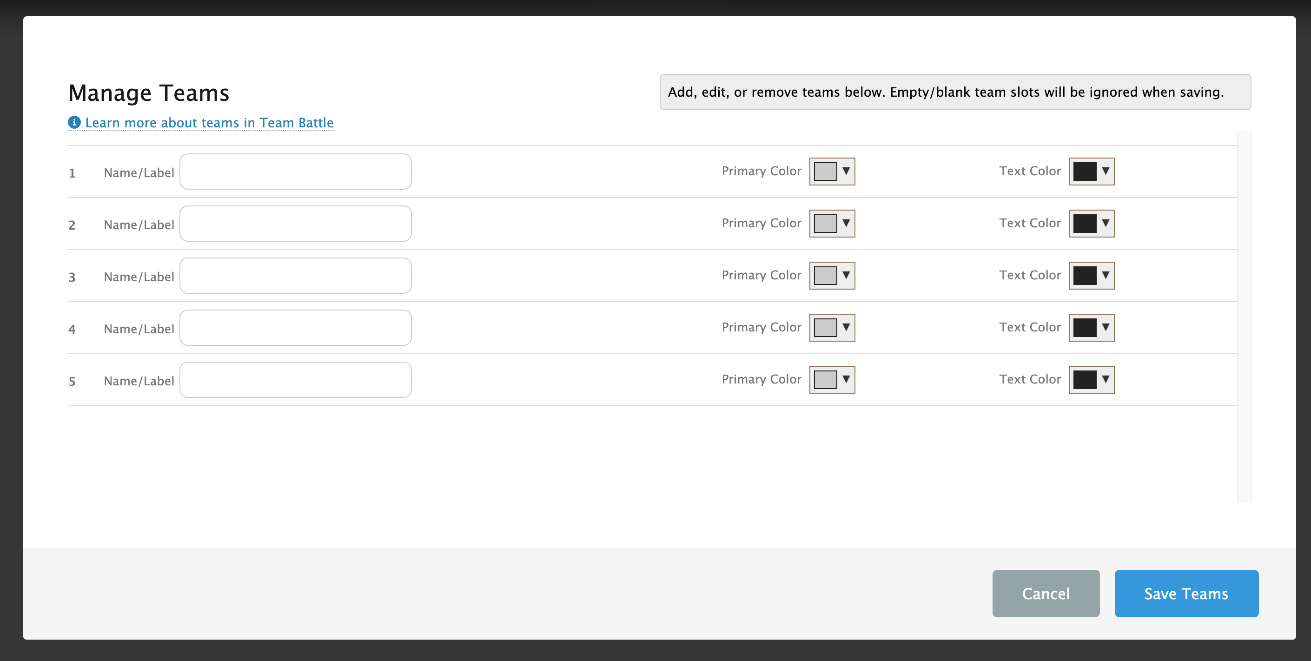Open team 1 Text Color dropdown arrow
This screenshot has height=661, width=1311.
coord(1106,171)
